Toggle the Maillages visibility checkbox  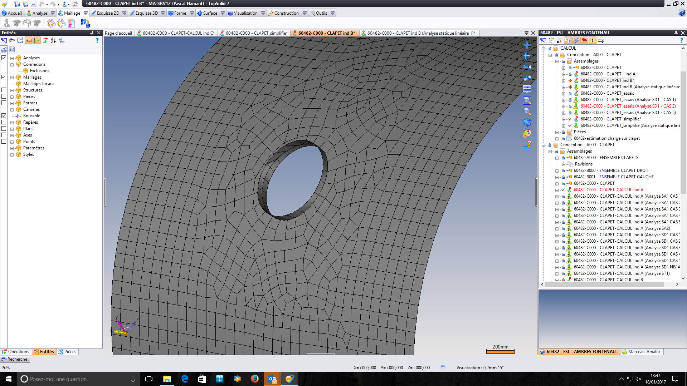pos(4,77)
